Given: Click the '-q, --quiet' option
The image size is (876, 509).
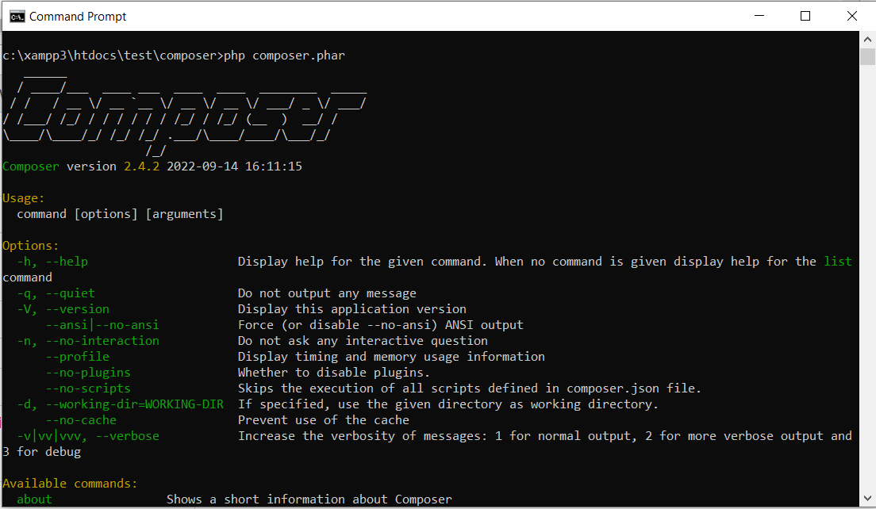Looking at the screenshot, I should pyautogui.click(x=56, y=293).
